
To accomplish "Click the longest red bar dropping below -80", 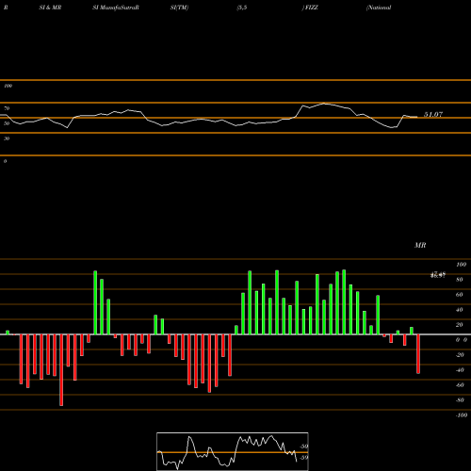I will [61, 370].
